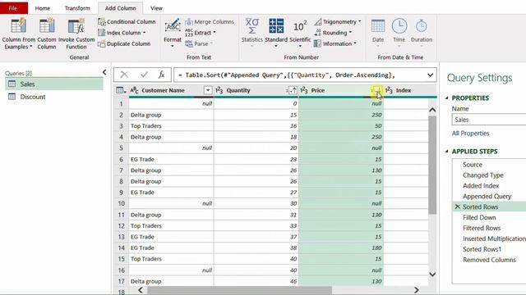Switch to the View tab
This screenshot has width=526, height=295.
[x=156, y=8]
